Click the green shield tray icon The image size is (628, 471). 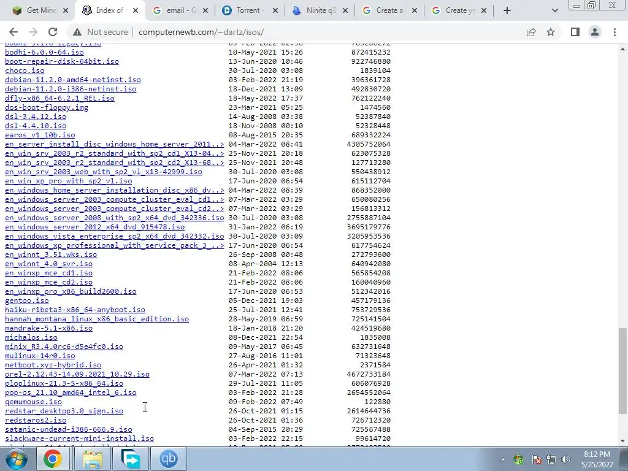(518, 459)
